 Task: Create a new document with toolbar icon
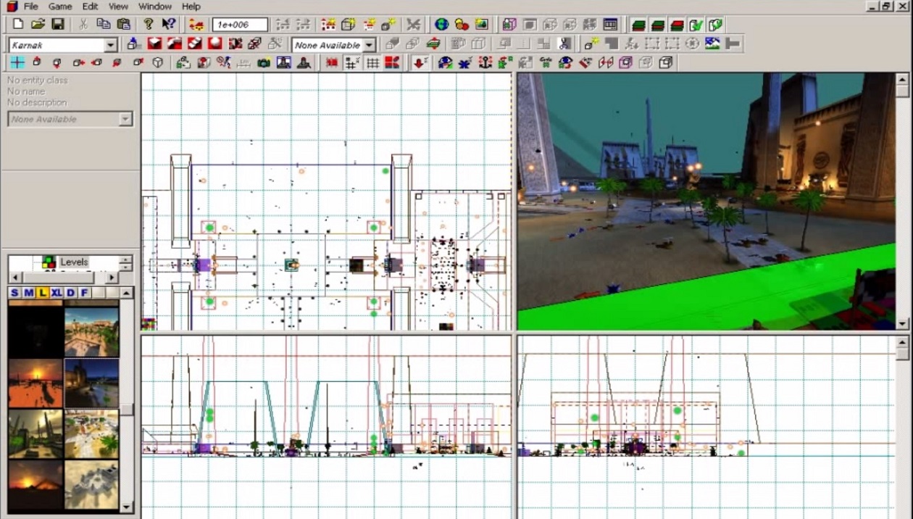[x=18, y=25]
